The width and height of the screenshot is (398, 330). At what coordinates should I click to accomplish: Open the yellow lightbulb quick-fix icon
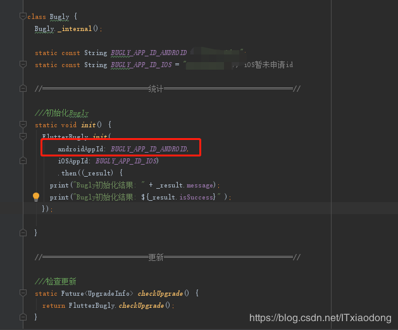coord(36,196)
